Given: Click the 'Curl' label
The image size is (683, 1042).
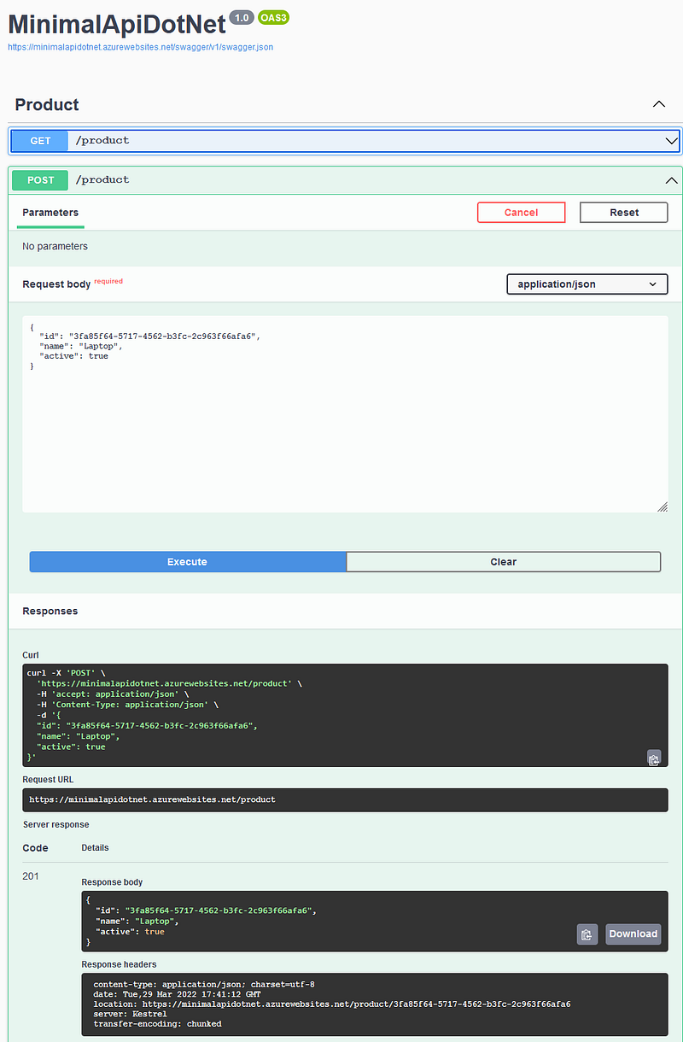Looking at the screenshot, I should click(32, 655).
